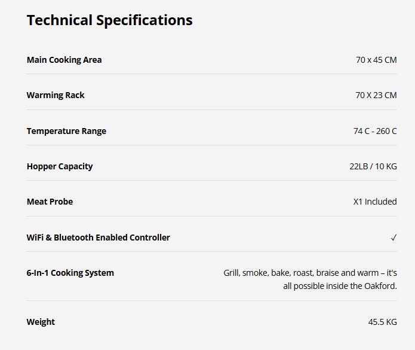Click 'all possible inside the Oakford' line
Screen dimensions: 415x350
pyautogui.click(x=340, y=286)
